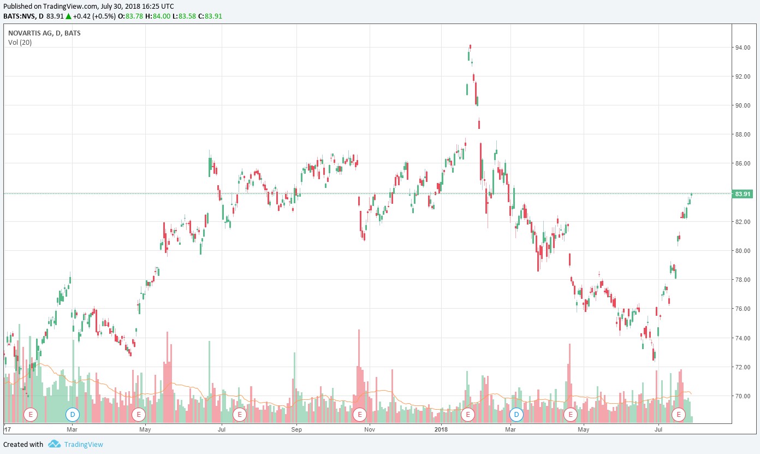
Task: Click the earnings E marker before Nov 2017
Action: [359, 415]
